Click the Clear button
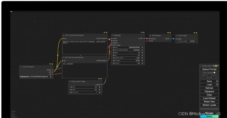The width and height of the screenshot is (227, 118). 209,95
